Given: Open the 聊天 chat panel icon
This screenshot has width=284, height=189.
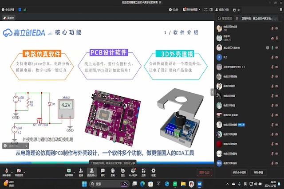Looking at the screenshot, I should 103,170.
